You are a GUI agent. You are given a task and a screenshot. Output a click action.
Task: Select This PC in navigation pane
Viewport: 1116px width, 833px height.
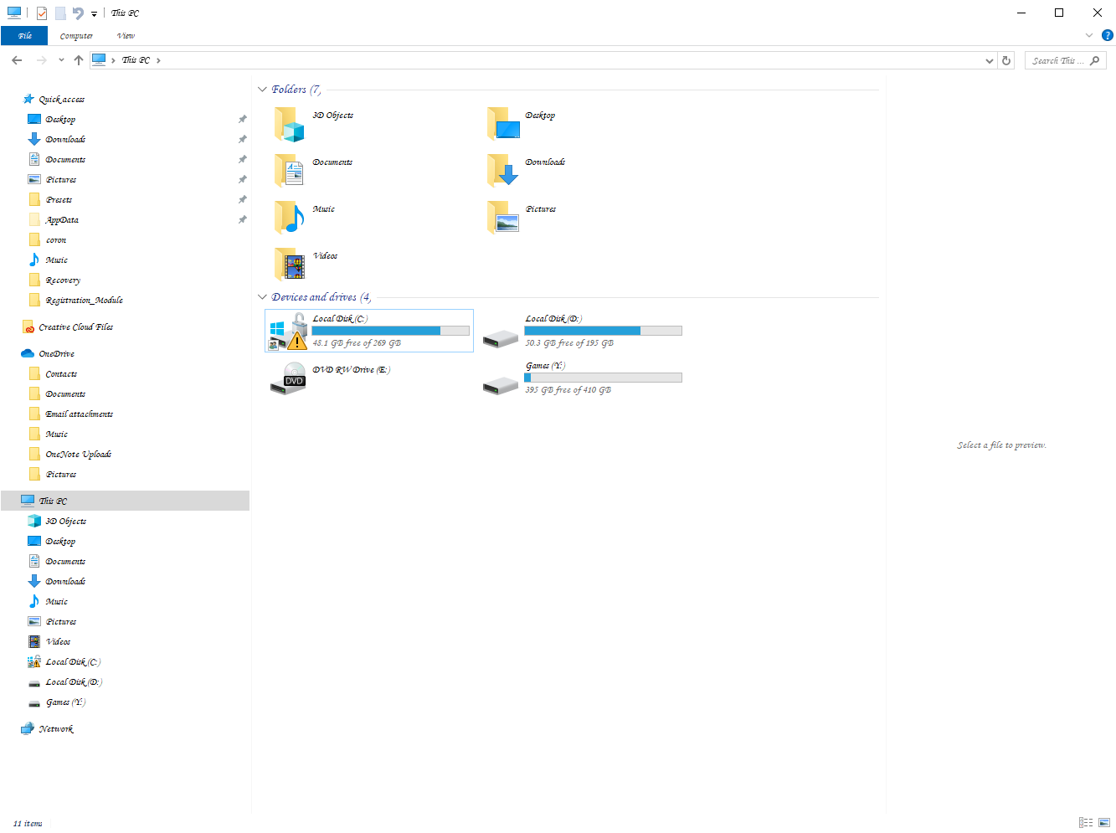click(x=125, y=501)
